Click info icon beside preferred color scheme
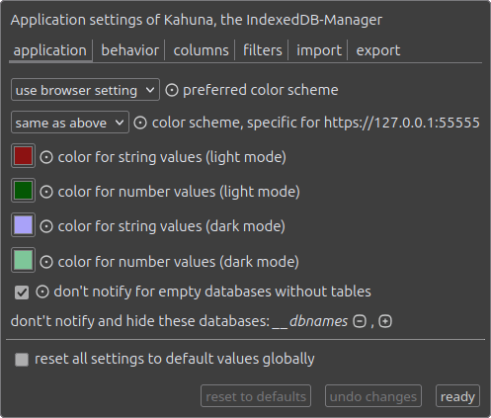 (x=172, y=90)
